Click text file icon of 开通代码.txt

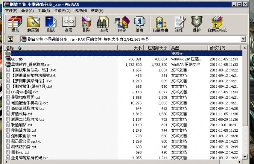click(x=8, y=114)
